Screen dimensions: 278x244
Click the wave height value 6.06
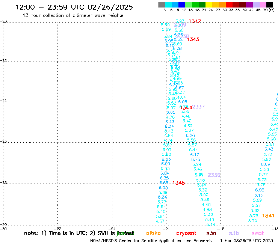tap(260, 190)
